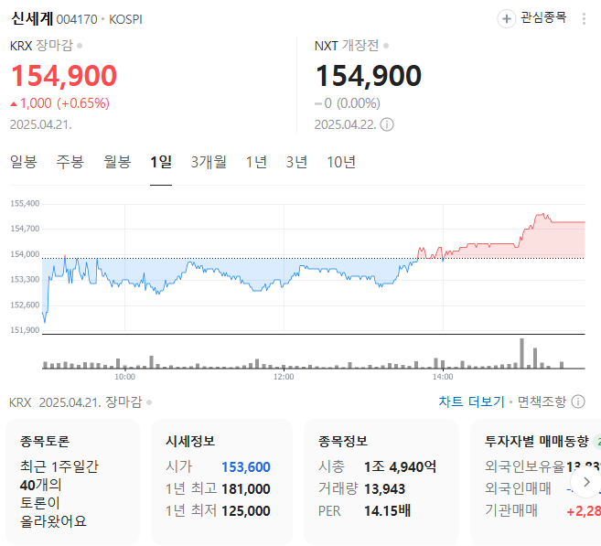Click the KOSPI market label
This screenshot has width=601, height=546.
pos(125,19)
